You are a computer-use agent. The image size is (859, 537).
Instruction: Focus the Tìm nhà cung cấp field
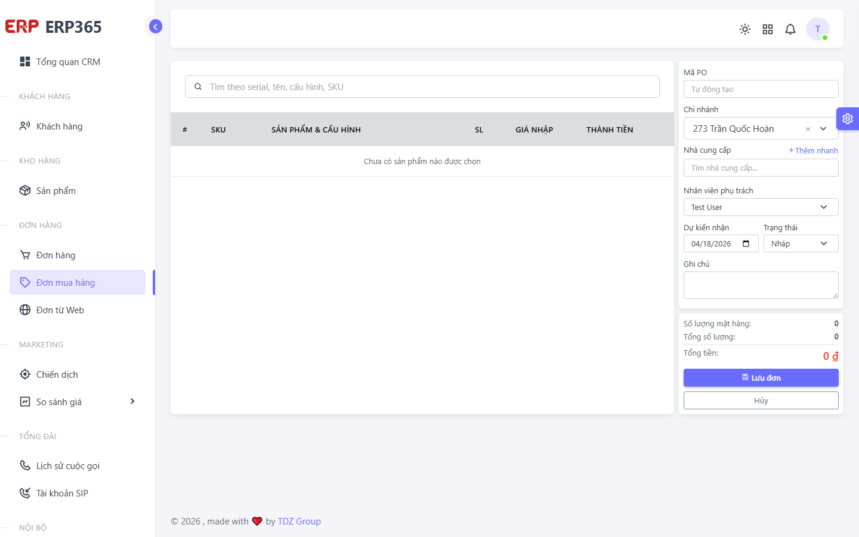pyautogui.click(x=761, y=168)
